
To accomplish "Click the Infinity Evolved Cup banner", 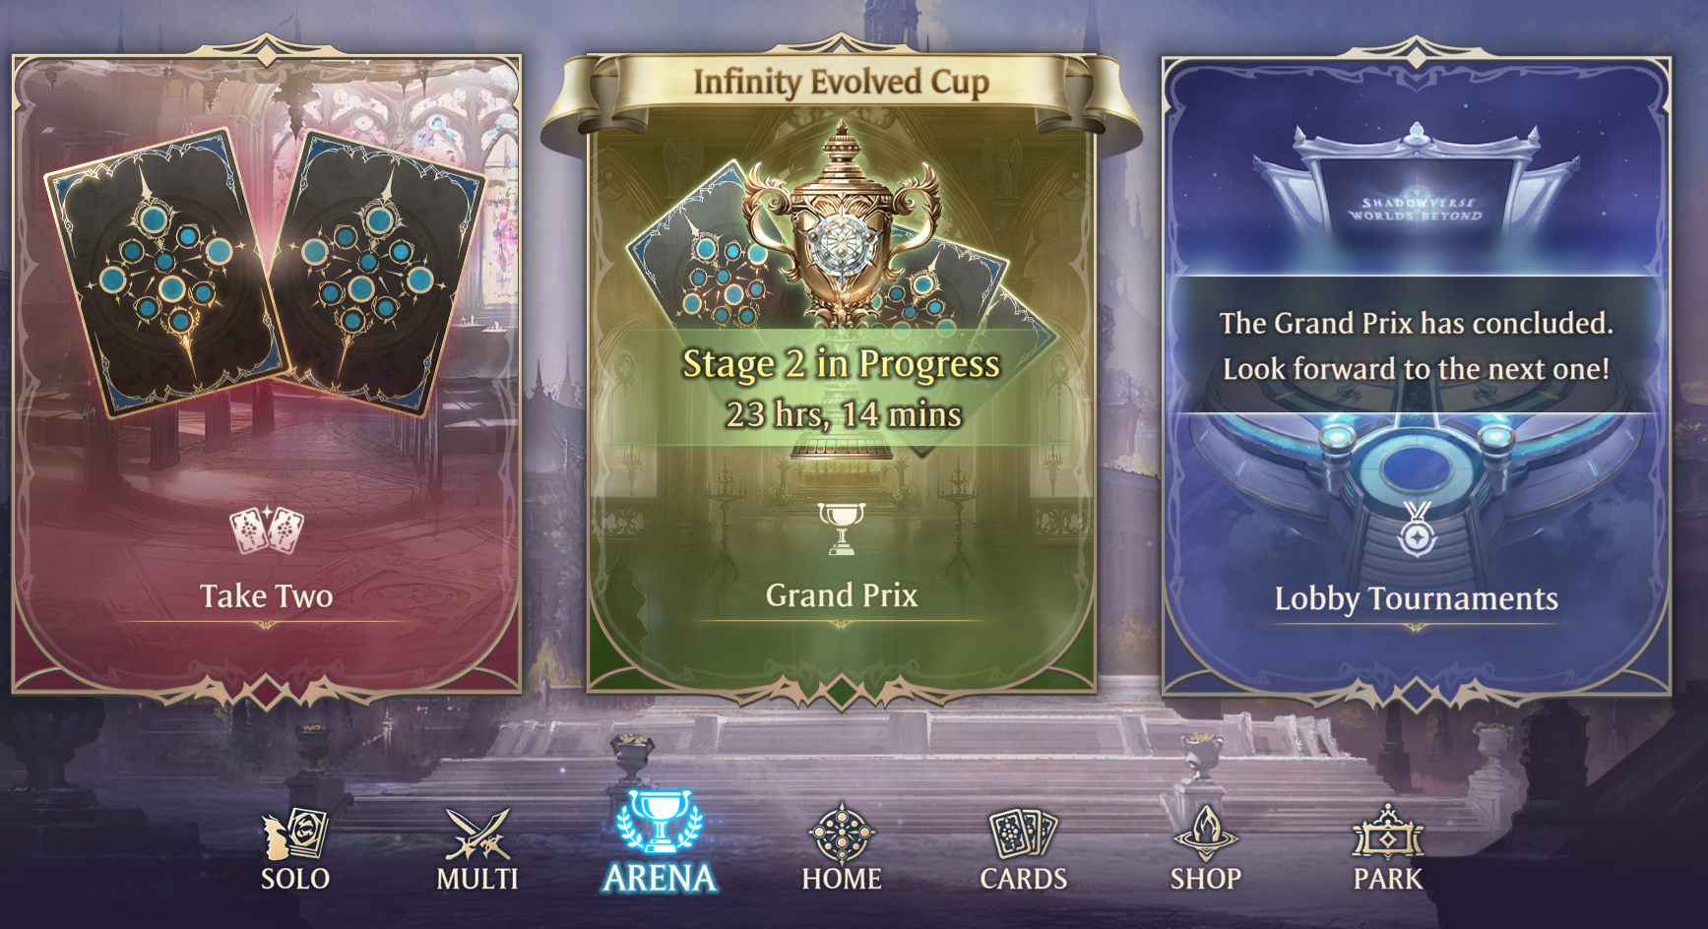I will pos(842,82).
